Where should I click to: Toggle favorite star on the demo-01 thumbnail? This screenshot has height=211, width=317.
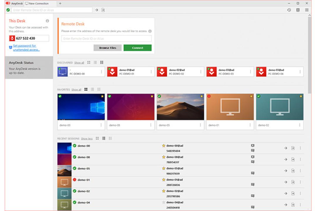(x=251, y=96)
